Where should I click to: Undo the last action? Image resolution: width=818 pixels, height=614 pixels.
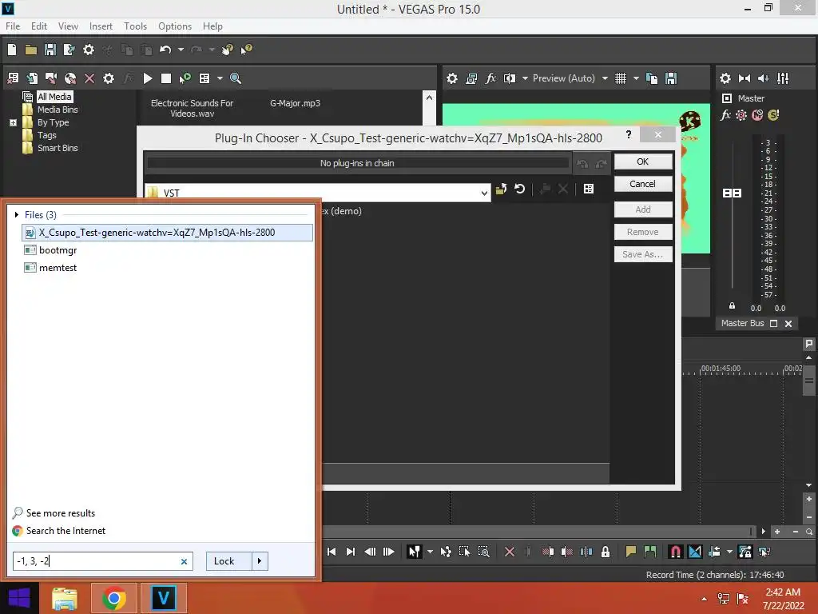[165, 50]
